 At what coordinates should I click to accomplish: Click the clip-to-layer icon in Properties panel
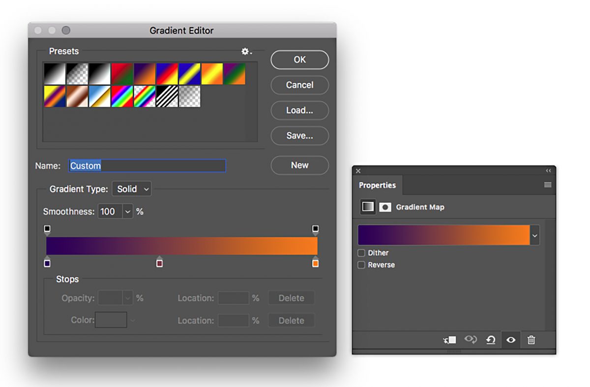449,340
